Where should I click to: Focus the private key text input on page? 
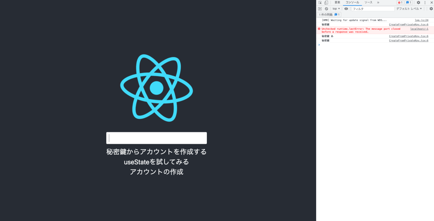157,138
